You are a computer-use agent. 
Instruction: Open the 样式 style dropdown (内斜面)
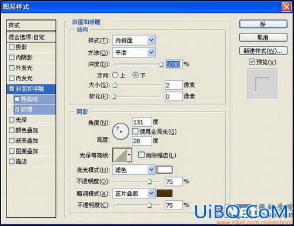click(x=134, y=41)
